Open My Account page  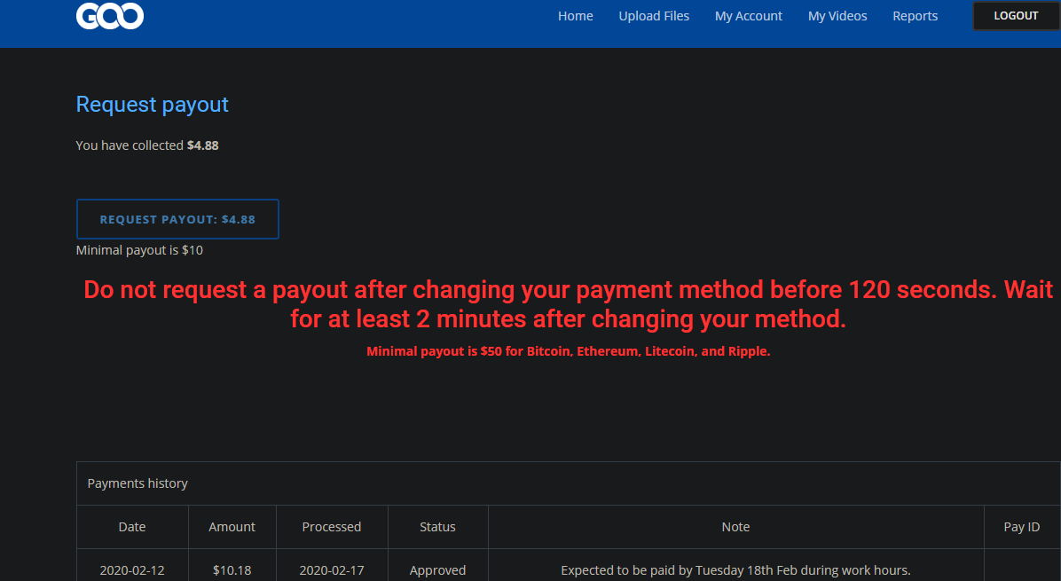point(749,16)
